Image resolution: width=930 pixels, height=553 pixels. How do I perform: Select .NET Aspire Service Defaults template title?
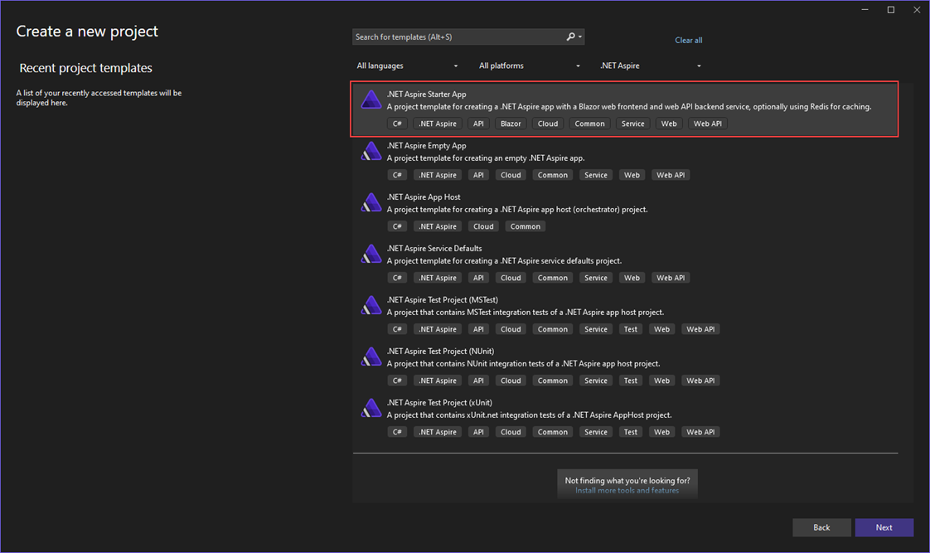coord(434,249)
